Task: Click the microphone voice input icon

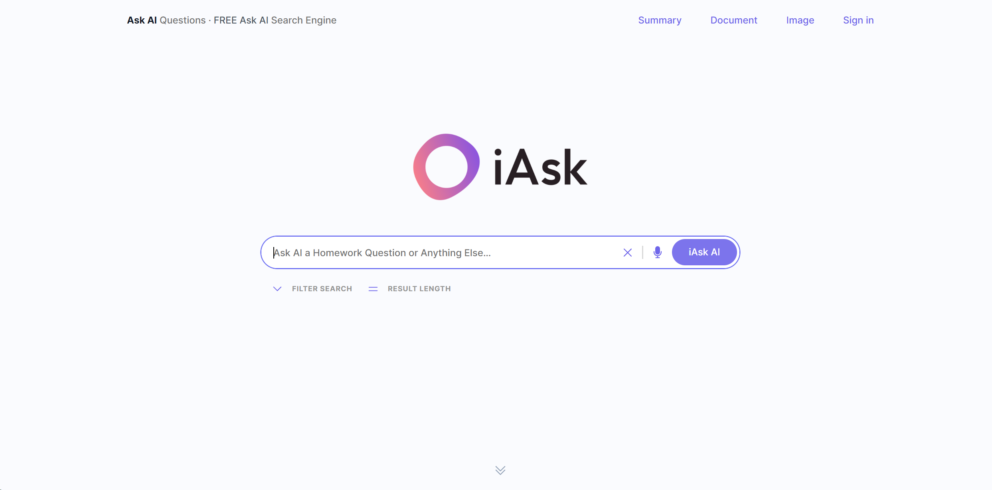Action: pos(657,251)
